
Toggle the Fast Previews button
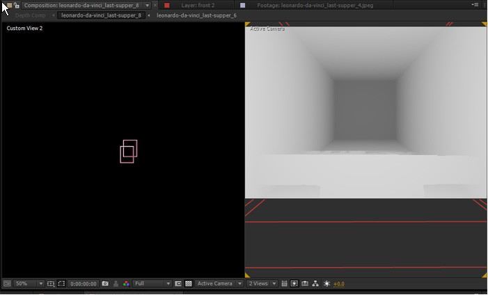294,284
